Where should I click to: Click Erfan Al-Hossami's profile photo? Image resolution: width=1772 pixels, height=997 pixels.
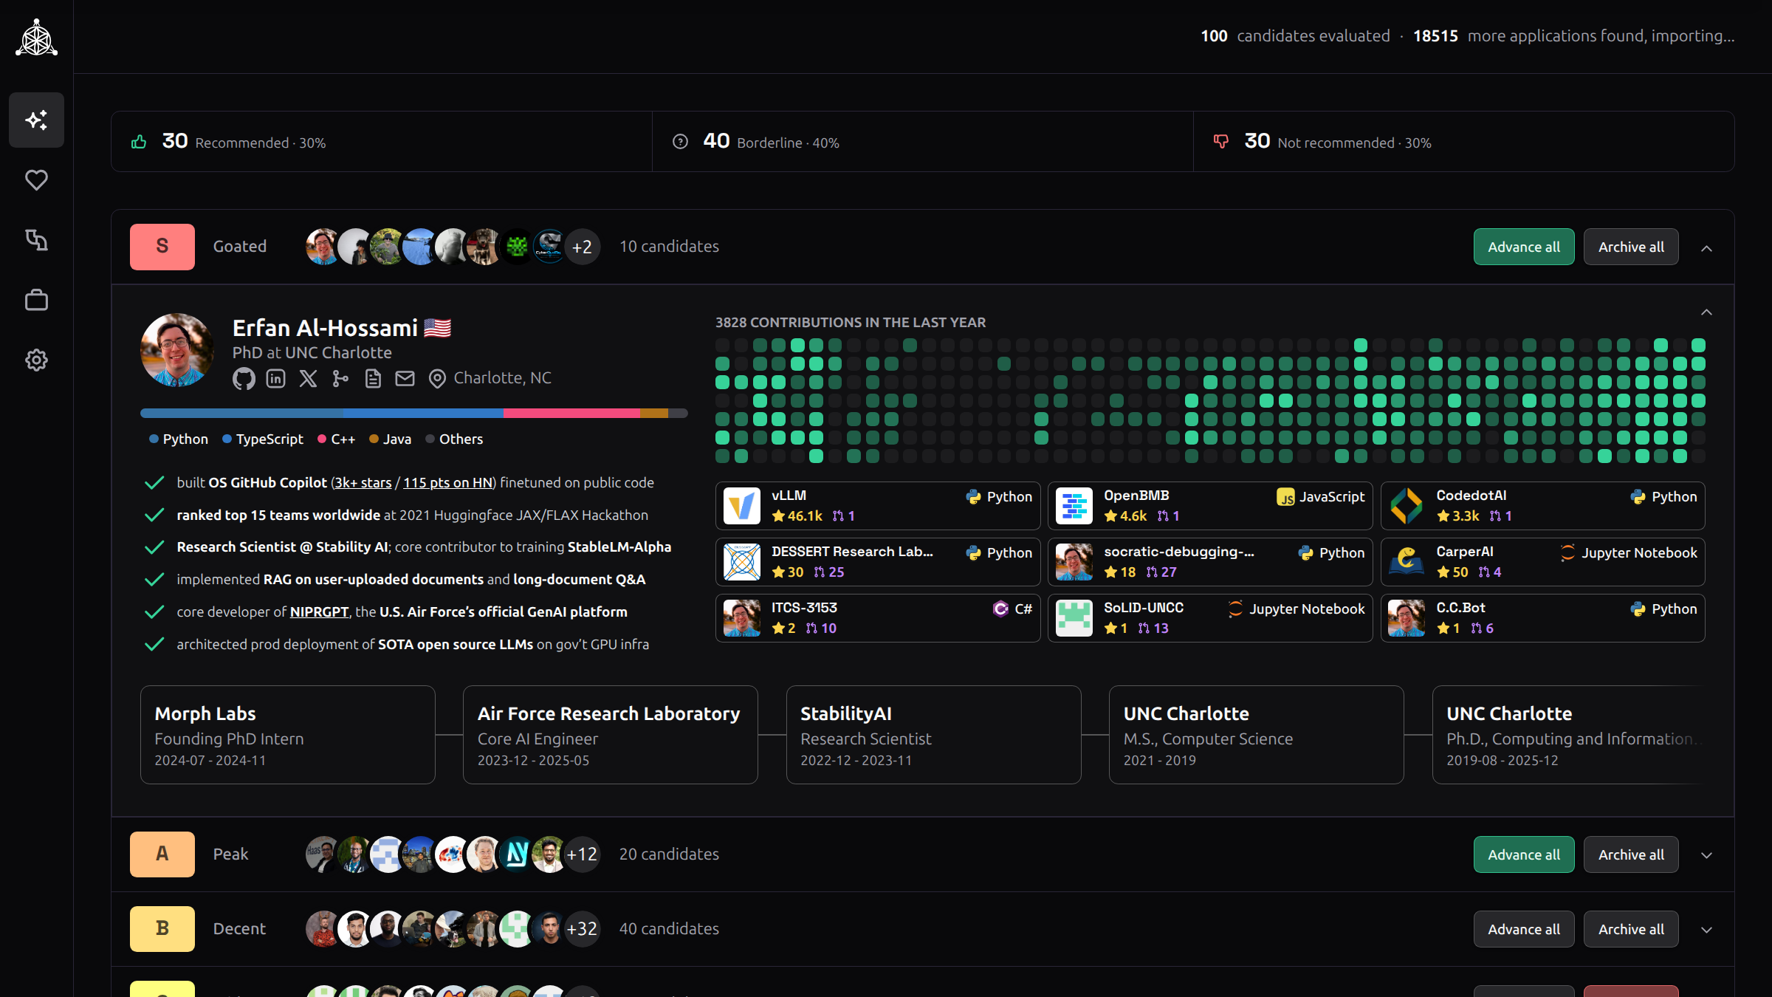(177, 350)
